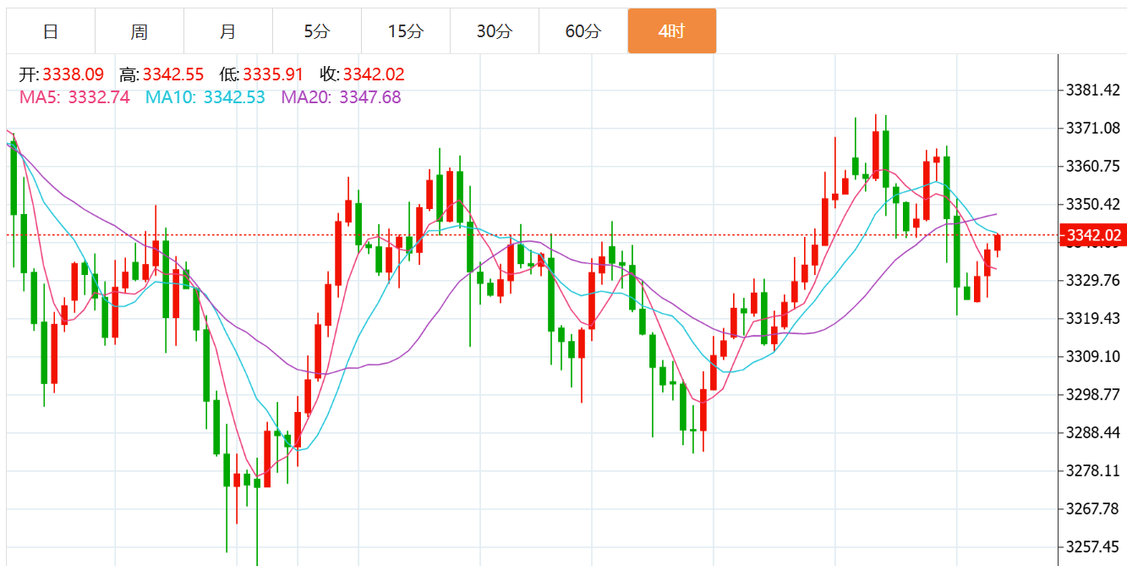Click the 3298.77 price axis label
The width and height of the screenshot is (1127, 566).
tap(1093, 394)
